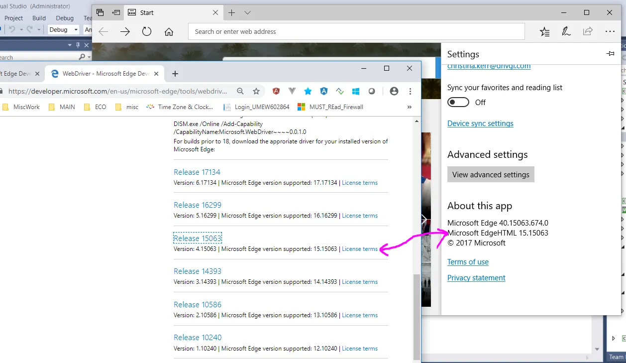626x363 pixels.
Task: Click the Edge Share icon
Action: 588,31
